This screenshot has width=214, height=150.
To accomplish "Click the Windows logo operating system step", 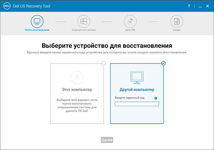I will click(x=84, y=21).
